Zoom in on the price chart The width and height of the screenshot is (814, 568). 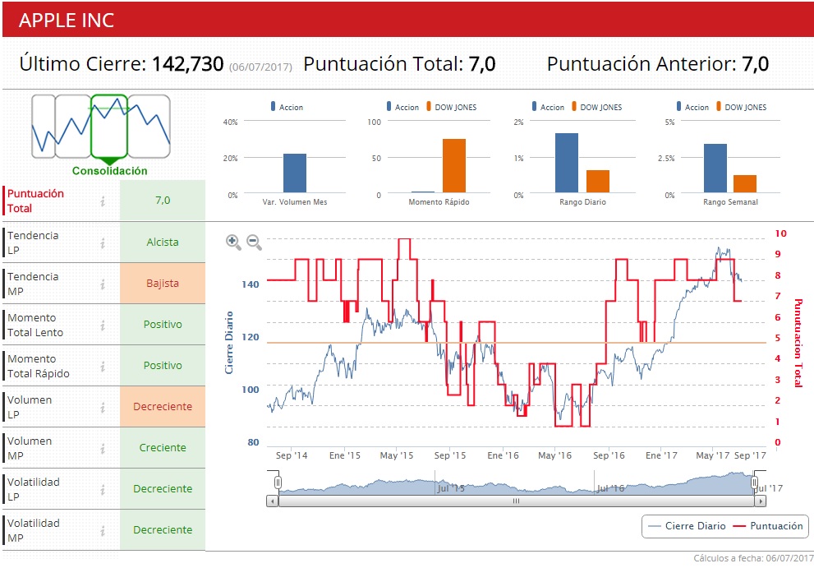point(233,242)
